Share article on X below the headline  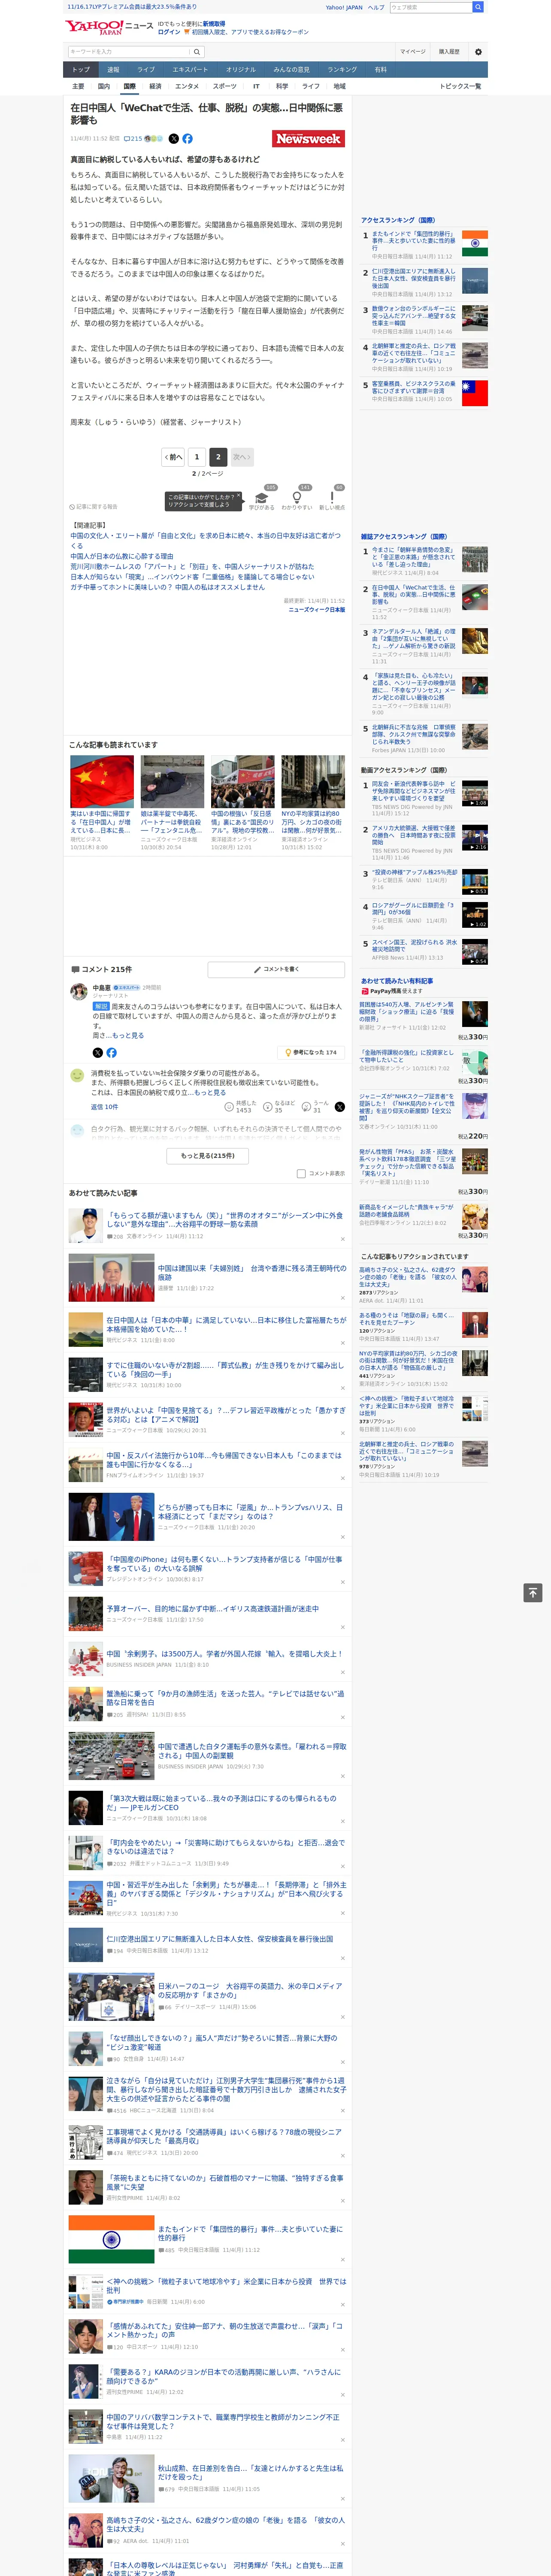(x=174, y=139)
